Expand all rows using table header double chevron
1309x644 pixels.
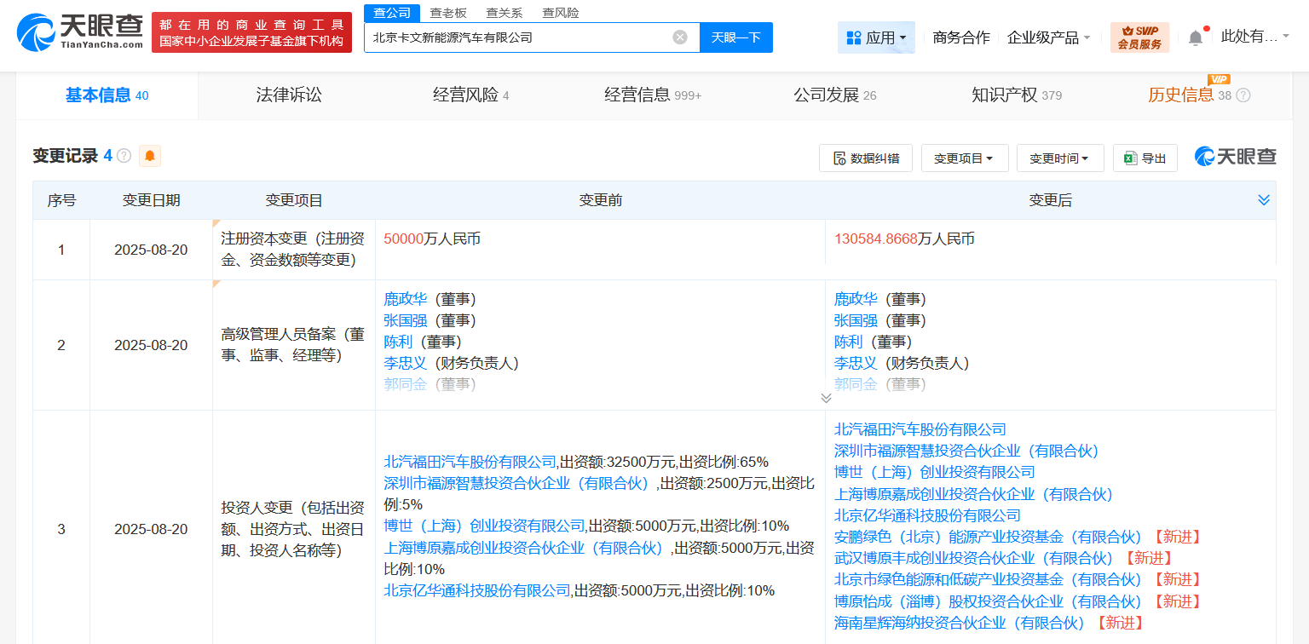[x=1264, y=199]
